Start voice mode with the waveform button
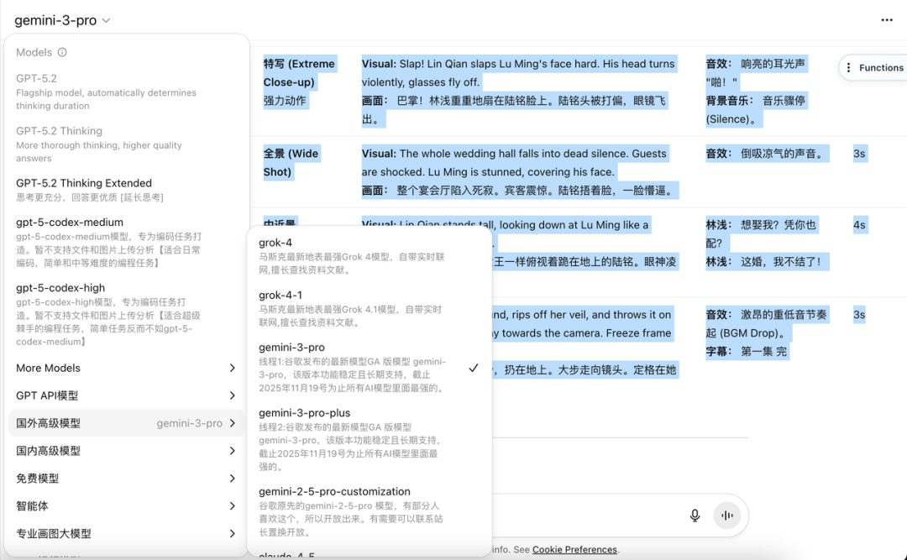 [x=727, y=515]
